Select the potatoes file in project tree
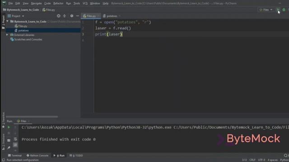 [x=23, y=31]
